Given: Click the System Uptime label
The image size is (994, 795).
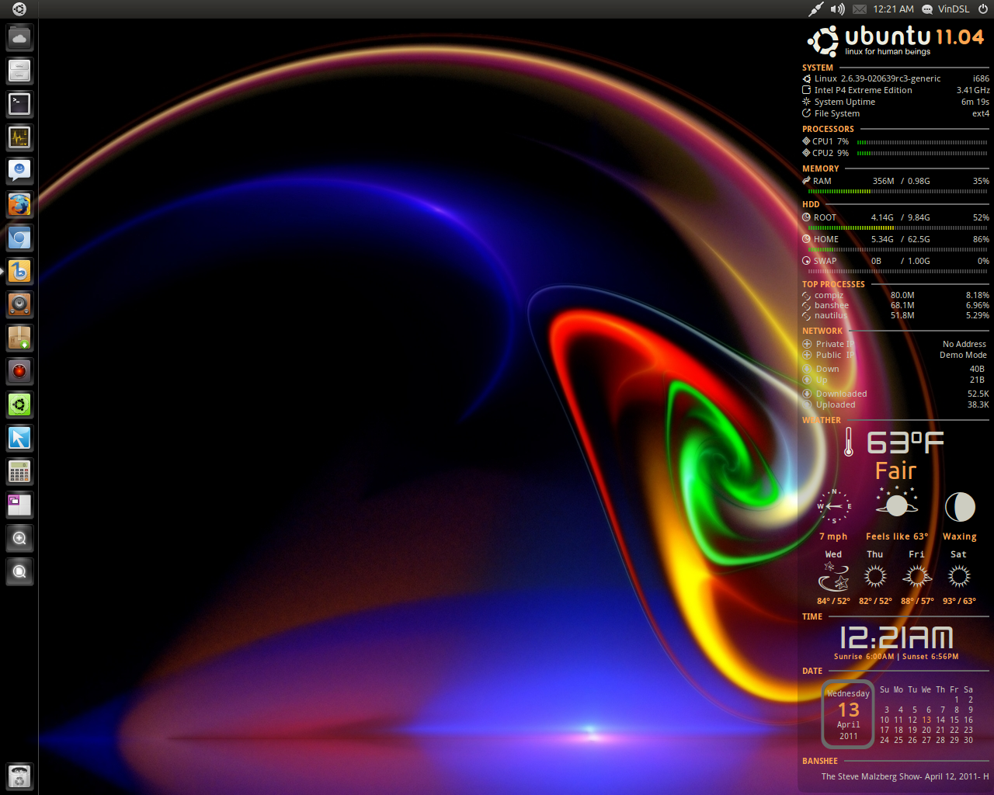Looking at the screenshot, I should click(x=844, y=102).
